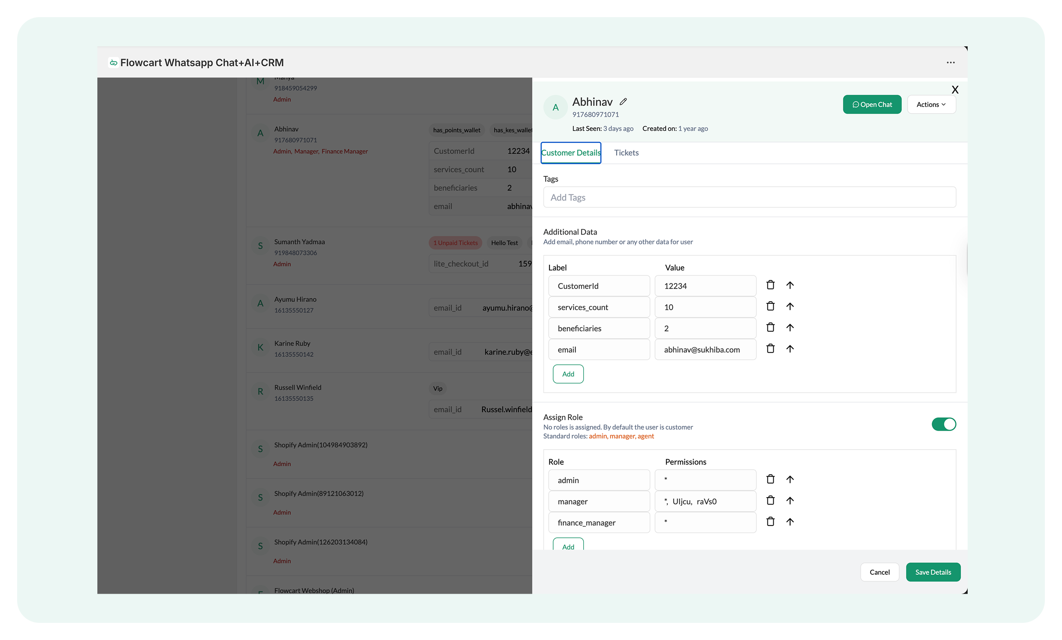Screen dimensions: 1062x640
Task: Delete the finance_manager role row
Action: [x=770, y=522]
